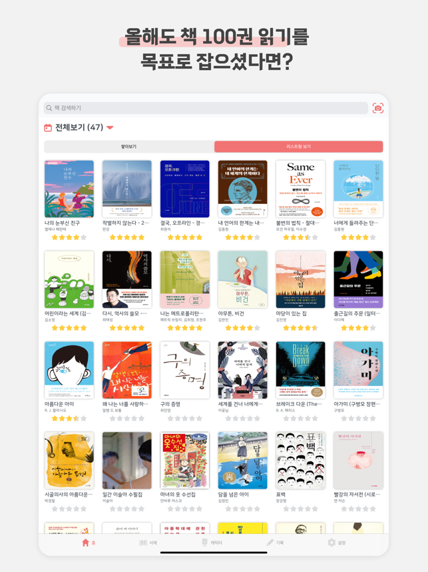Open the 홈 house icon in the bottom bar
The image size is (428, 572).
click(85, 543)
